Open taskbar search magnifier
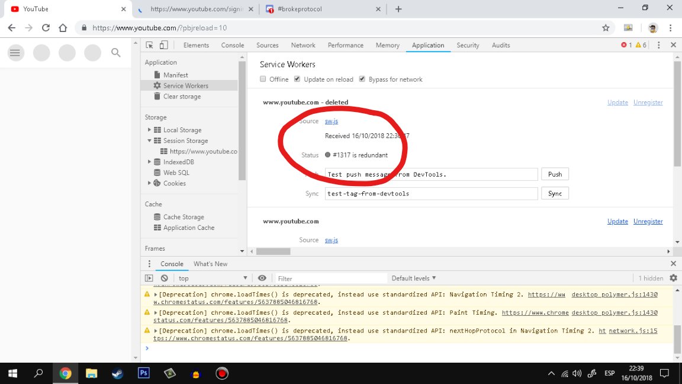 coord(38,373)
